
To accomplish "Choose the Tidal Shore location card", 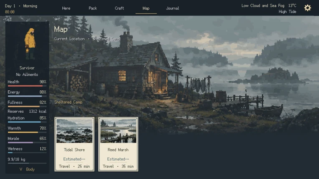I will 74,144.
